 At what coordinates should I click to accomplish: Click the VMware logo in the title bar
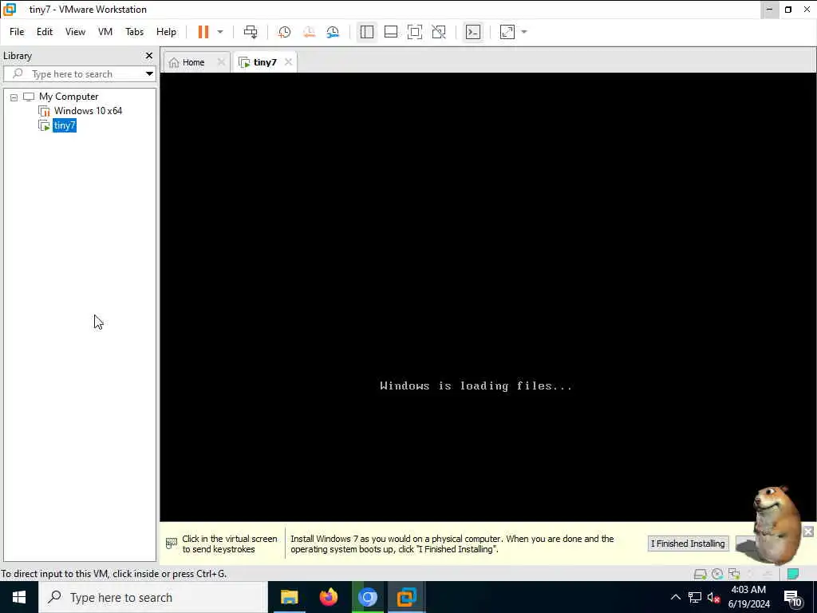coord(10,10)
